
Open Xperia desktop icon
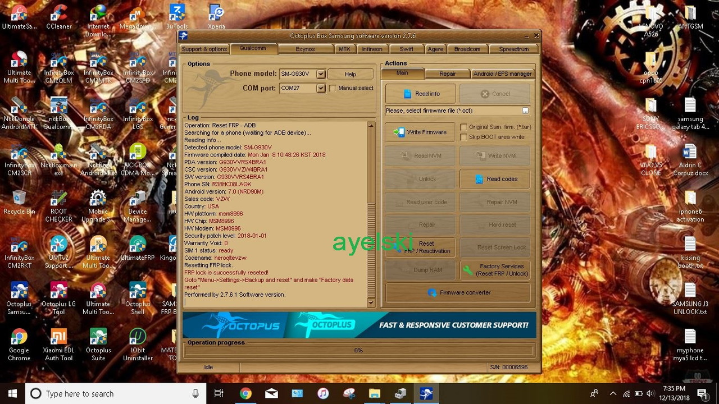click(216, 17)
